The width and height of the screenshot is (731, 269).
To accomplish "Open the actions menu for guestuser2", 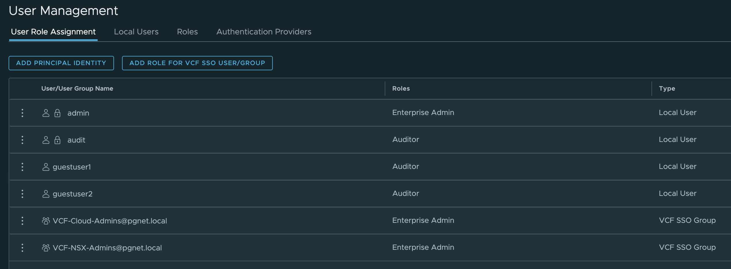I will pos(22,194).
